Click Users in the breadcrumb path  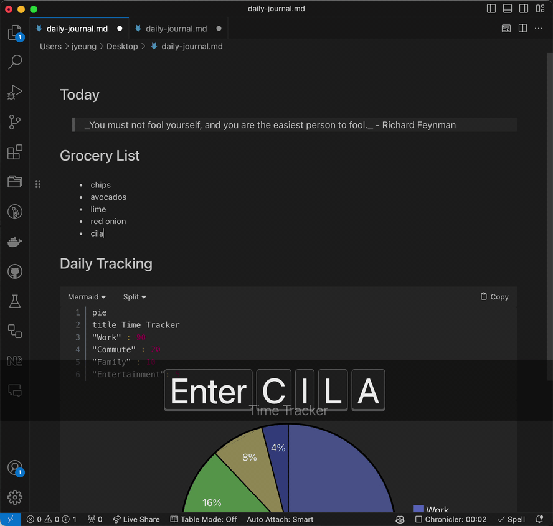(x=50, y=47)
